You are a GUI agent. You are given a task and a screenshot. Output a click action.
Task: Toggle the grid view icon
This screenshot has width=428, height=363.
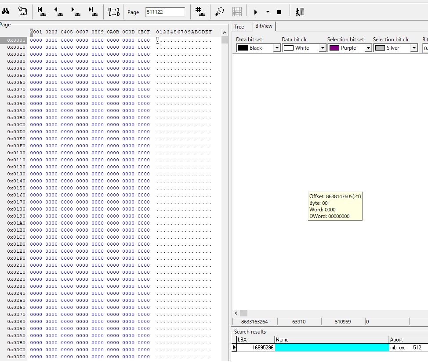point(237,12)
